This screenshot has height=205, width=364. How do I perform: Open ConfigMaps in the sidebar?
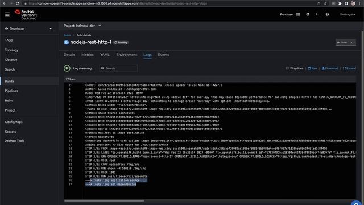point(29,122)
